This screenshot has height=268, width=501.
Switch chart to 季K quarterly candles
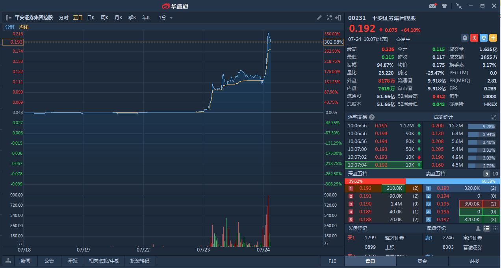pyautogui.click(x=132, y=18)
